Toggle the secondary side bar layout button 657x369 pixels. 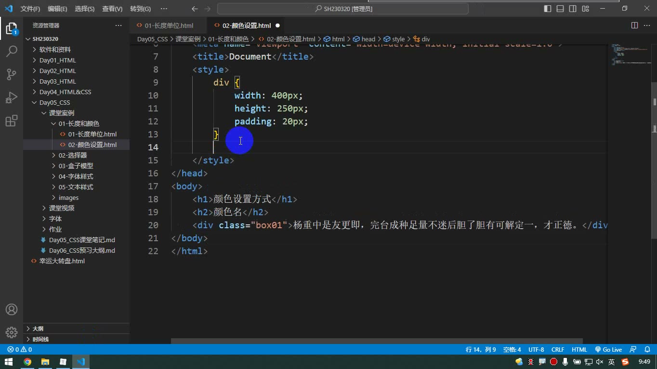pos(573,9)
